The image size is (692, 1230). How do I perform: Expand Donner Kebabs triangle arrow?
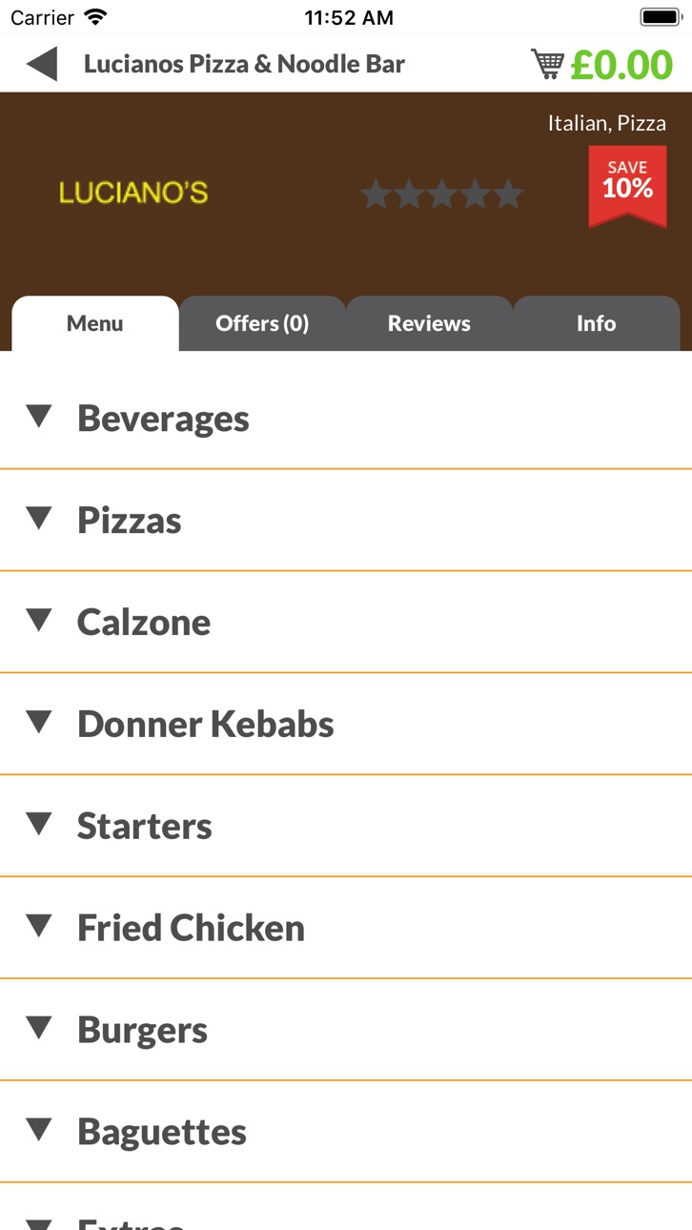coord(39,723)
